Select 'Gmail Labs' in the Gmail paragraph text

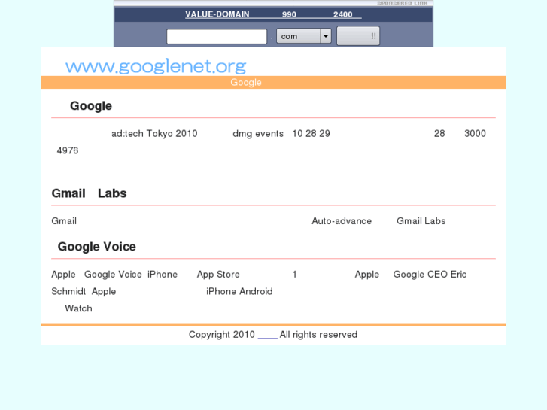tap(421, 221)
